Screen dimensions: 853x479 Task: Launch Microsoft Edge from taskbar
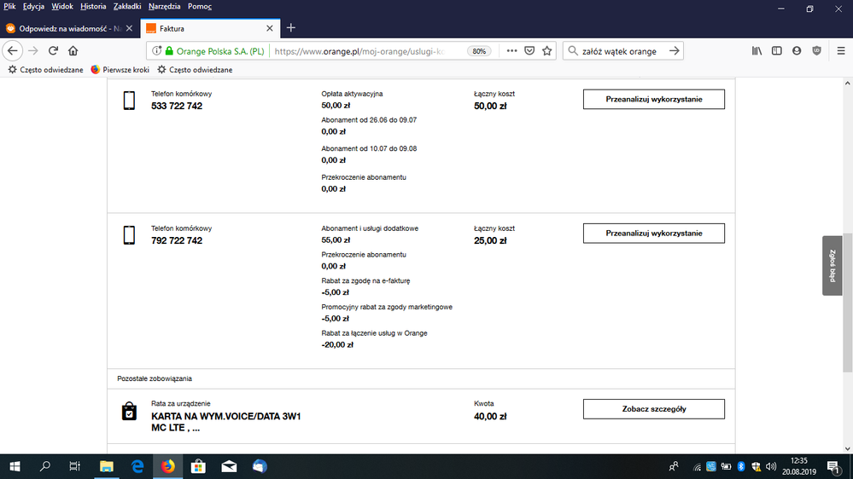[137, 466]
